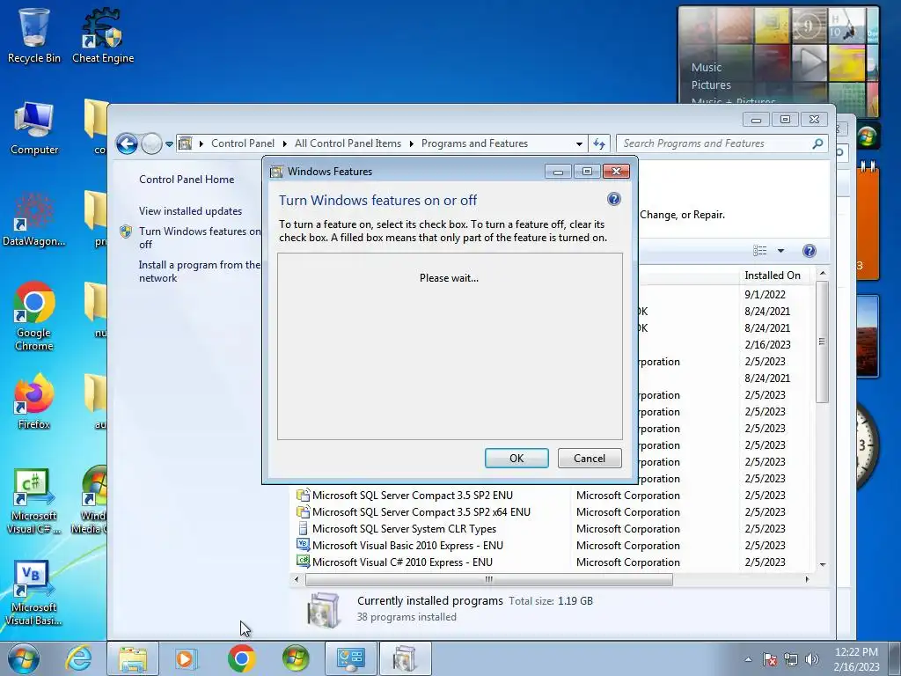
Task: Click Turn Windows features on or off link
Action: 200,238
